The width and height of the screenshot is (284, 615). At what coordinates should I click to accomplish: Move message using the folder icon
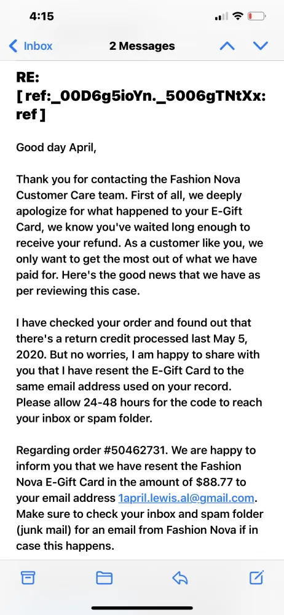(x=105, y=577)
